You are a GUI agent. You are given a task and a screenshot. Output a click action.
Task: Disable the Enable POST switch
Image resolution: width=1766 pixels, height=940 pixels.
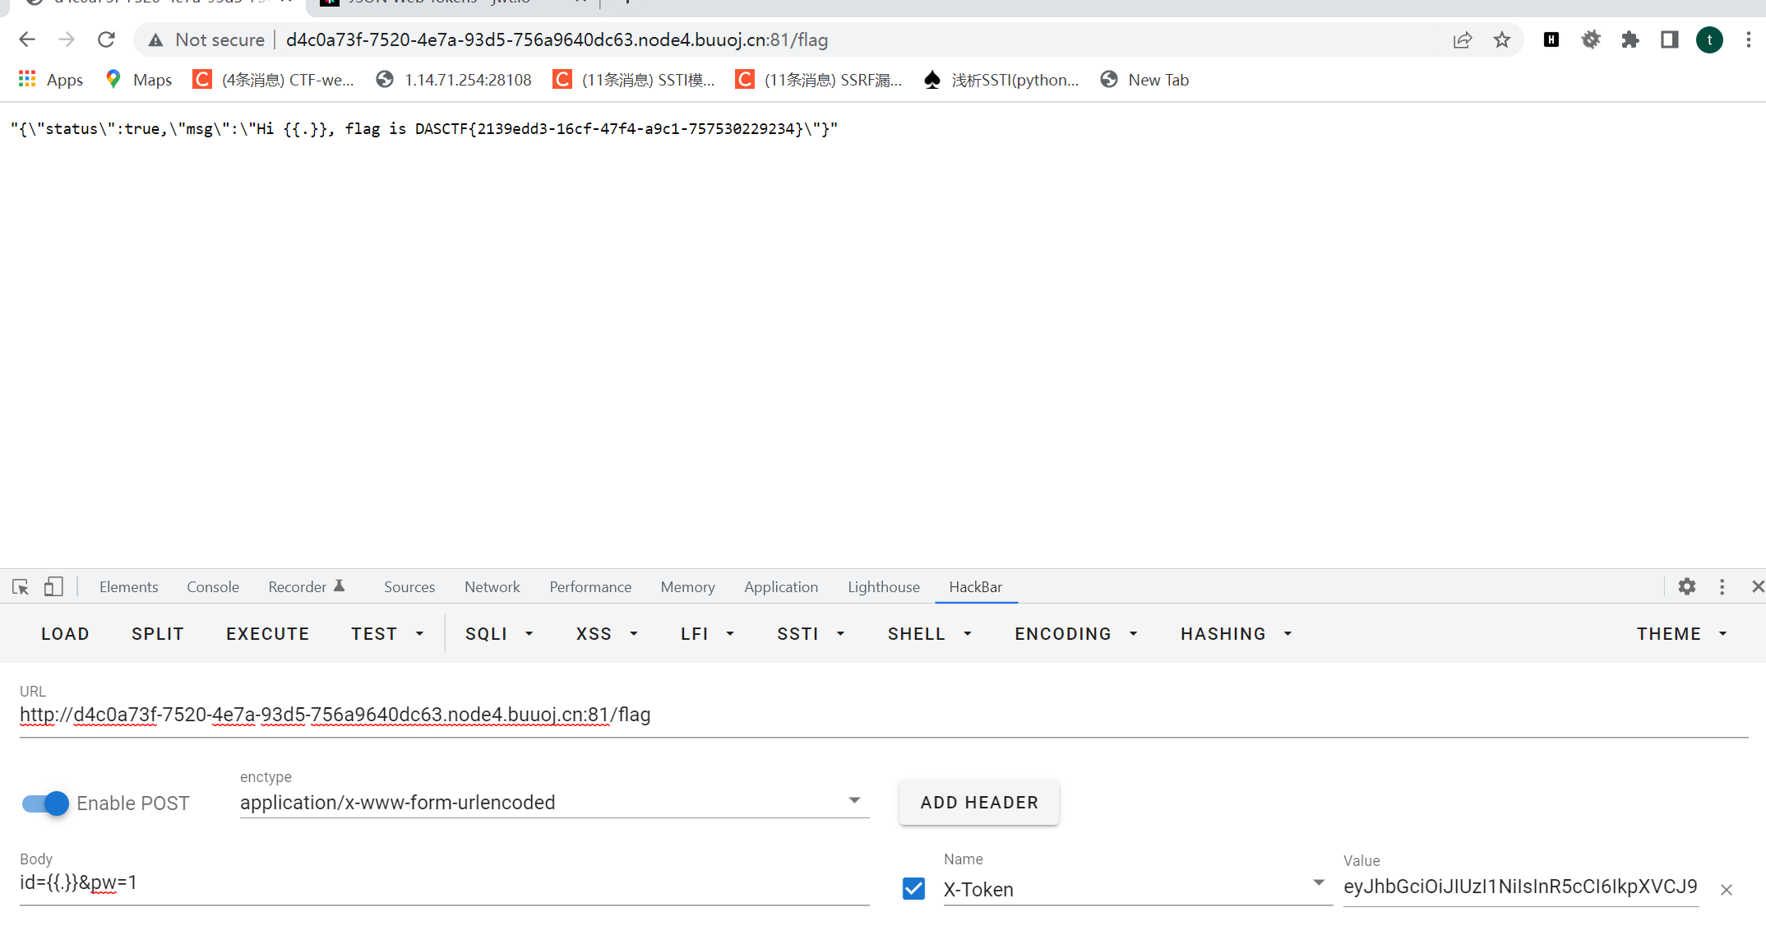point(45,803)
